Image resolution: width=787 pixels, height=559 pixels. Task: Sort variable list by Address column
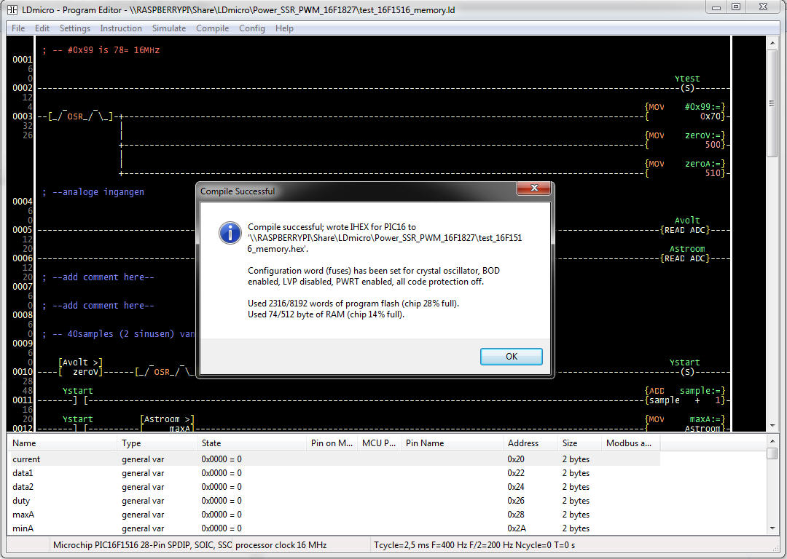click(x=530, y=443)
